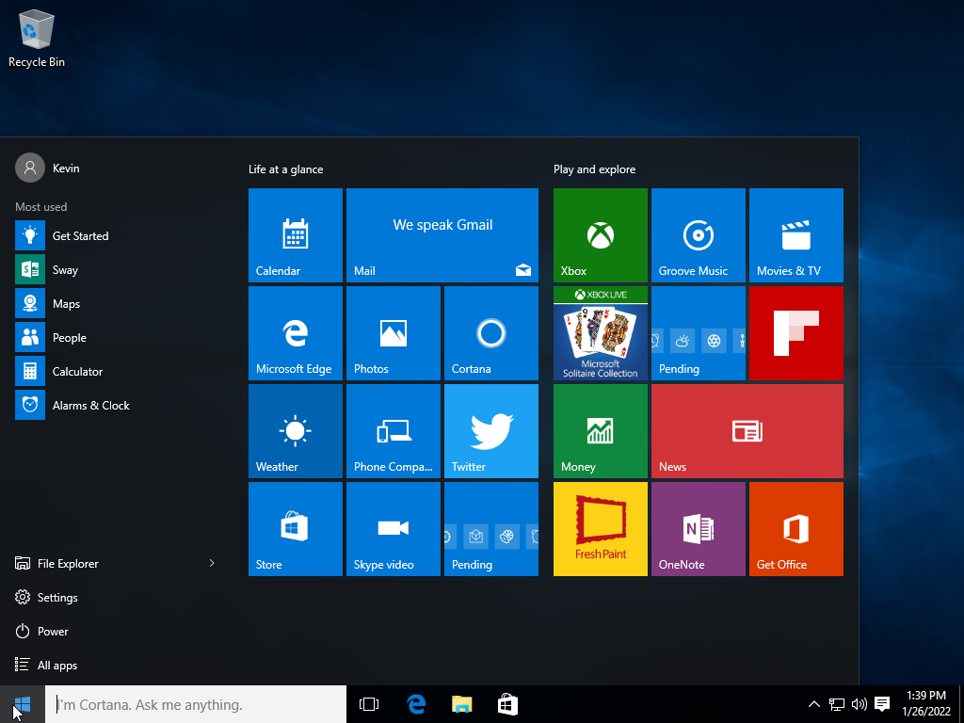Image resolution: width=964 pixels, height=723 pixels.
Task: Open the Groove Music tile
Action: tap(699, 235)
